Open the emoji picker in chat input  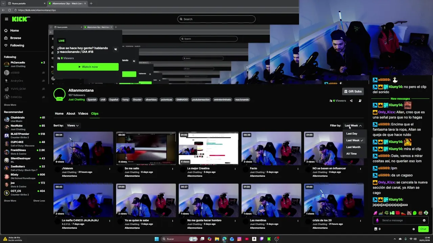424,220
